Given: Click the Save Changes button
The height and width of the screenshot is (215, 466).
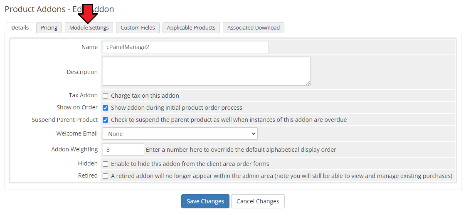Looking at the screenshot, I should tap(205, 201).
